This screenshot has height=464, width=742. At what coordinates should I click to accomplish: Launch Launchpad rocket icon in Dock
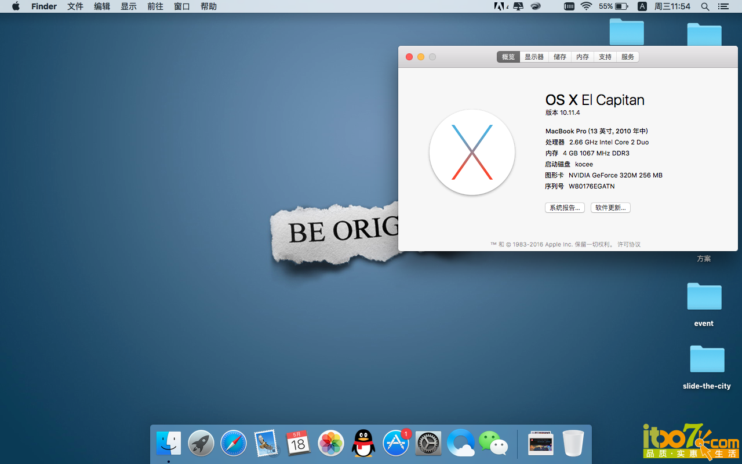pyautogui.click(x=201, y=444)
